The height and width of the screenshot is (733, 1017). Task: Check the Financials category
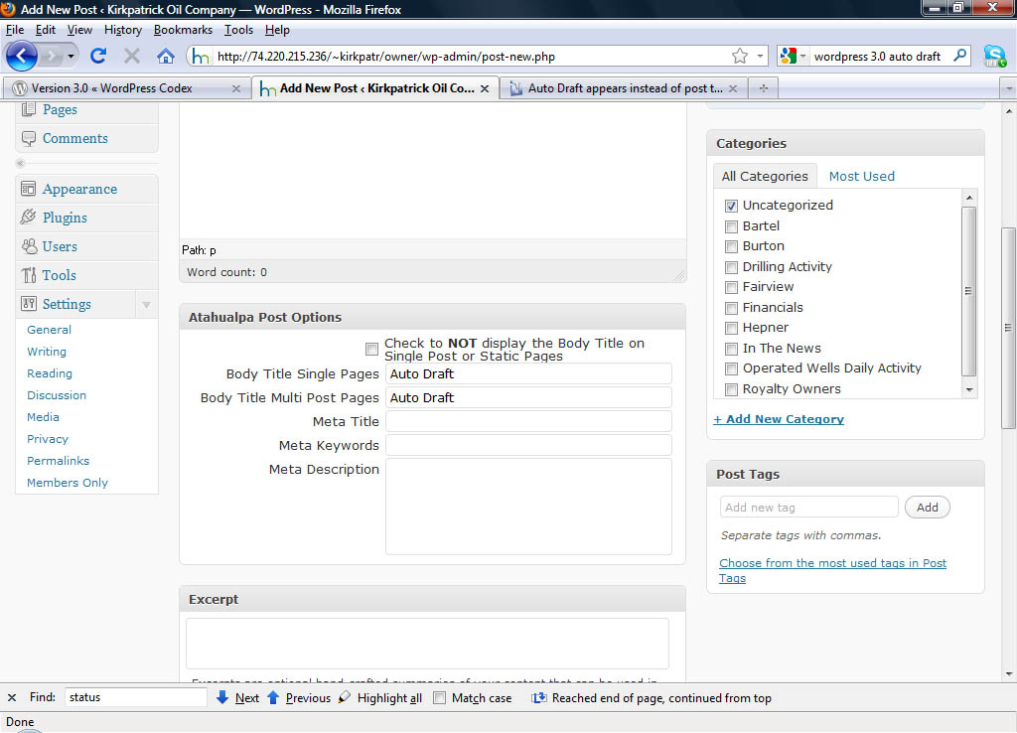click(x=732, y=308)
